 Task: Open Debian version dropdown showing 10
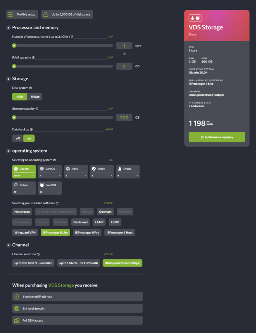coord(24,192)
